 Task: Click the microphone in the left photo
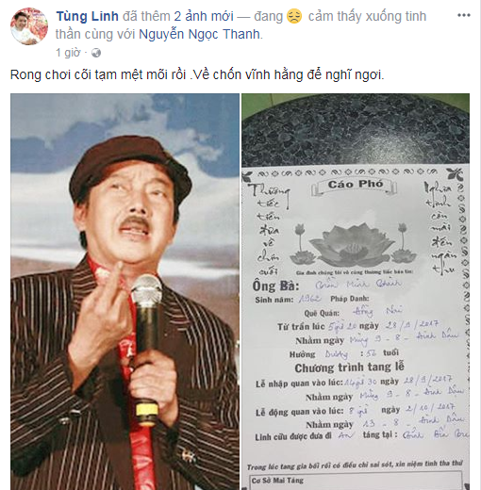(146, 350)
